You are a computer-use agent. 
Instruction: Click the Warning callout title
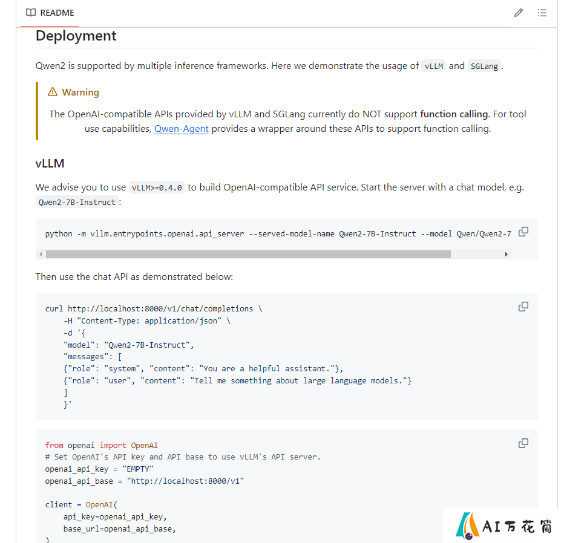click(x=80, y=93)
